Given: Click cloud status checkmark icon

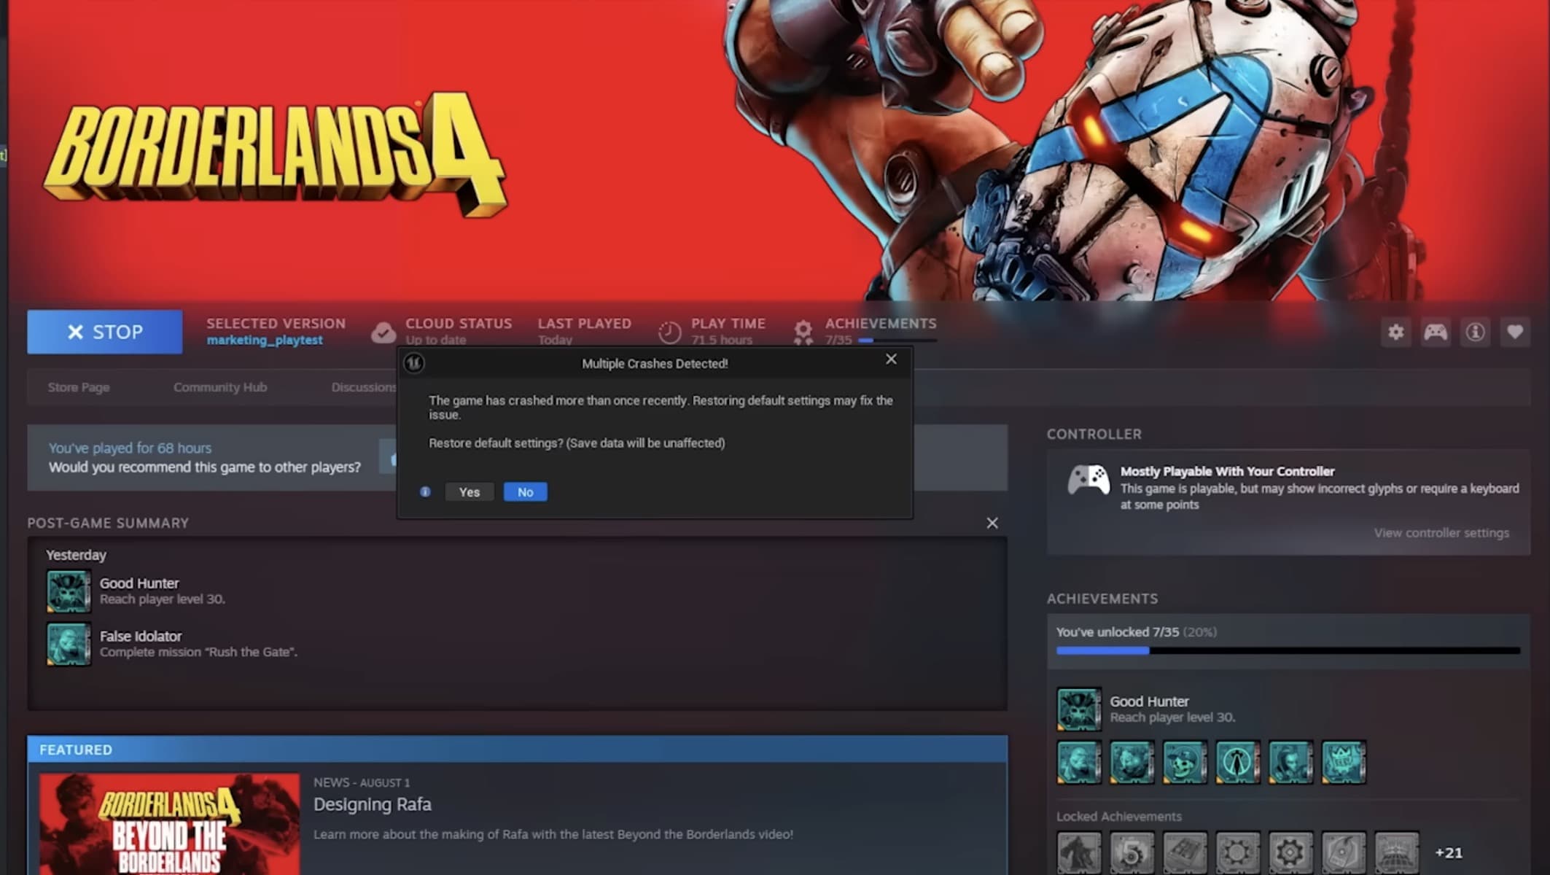Looking at the screenshot, I should point(383,332).
